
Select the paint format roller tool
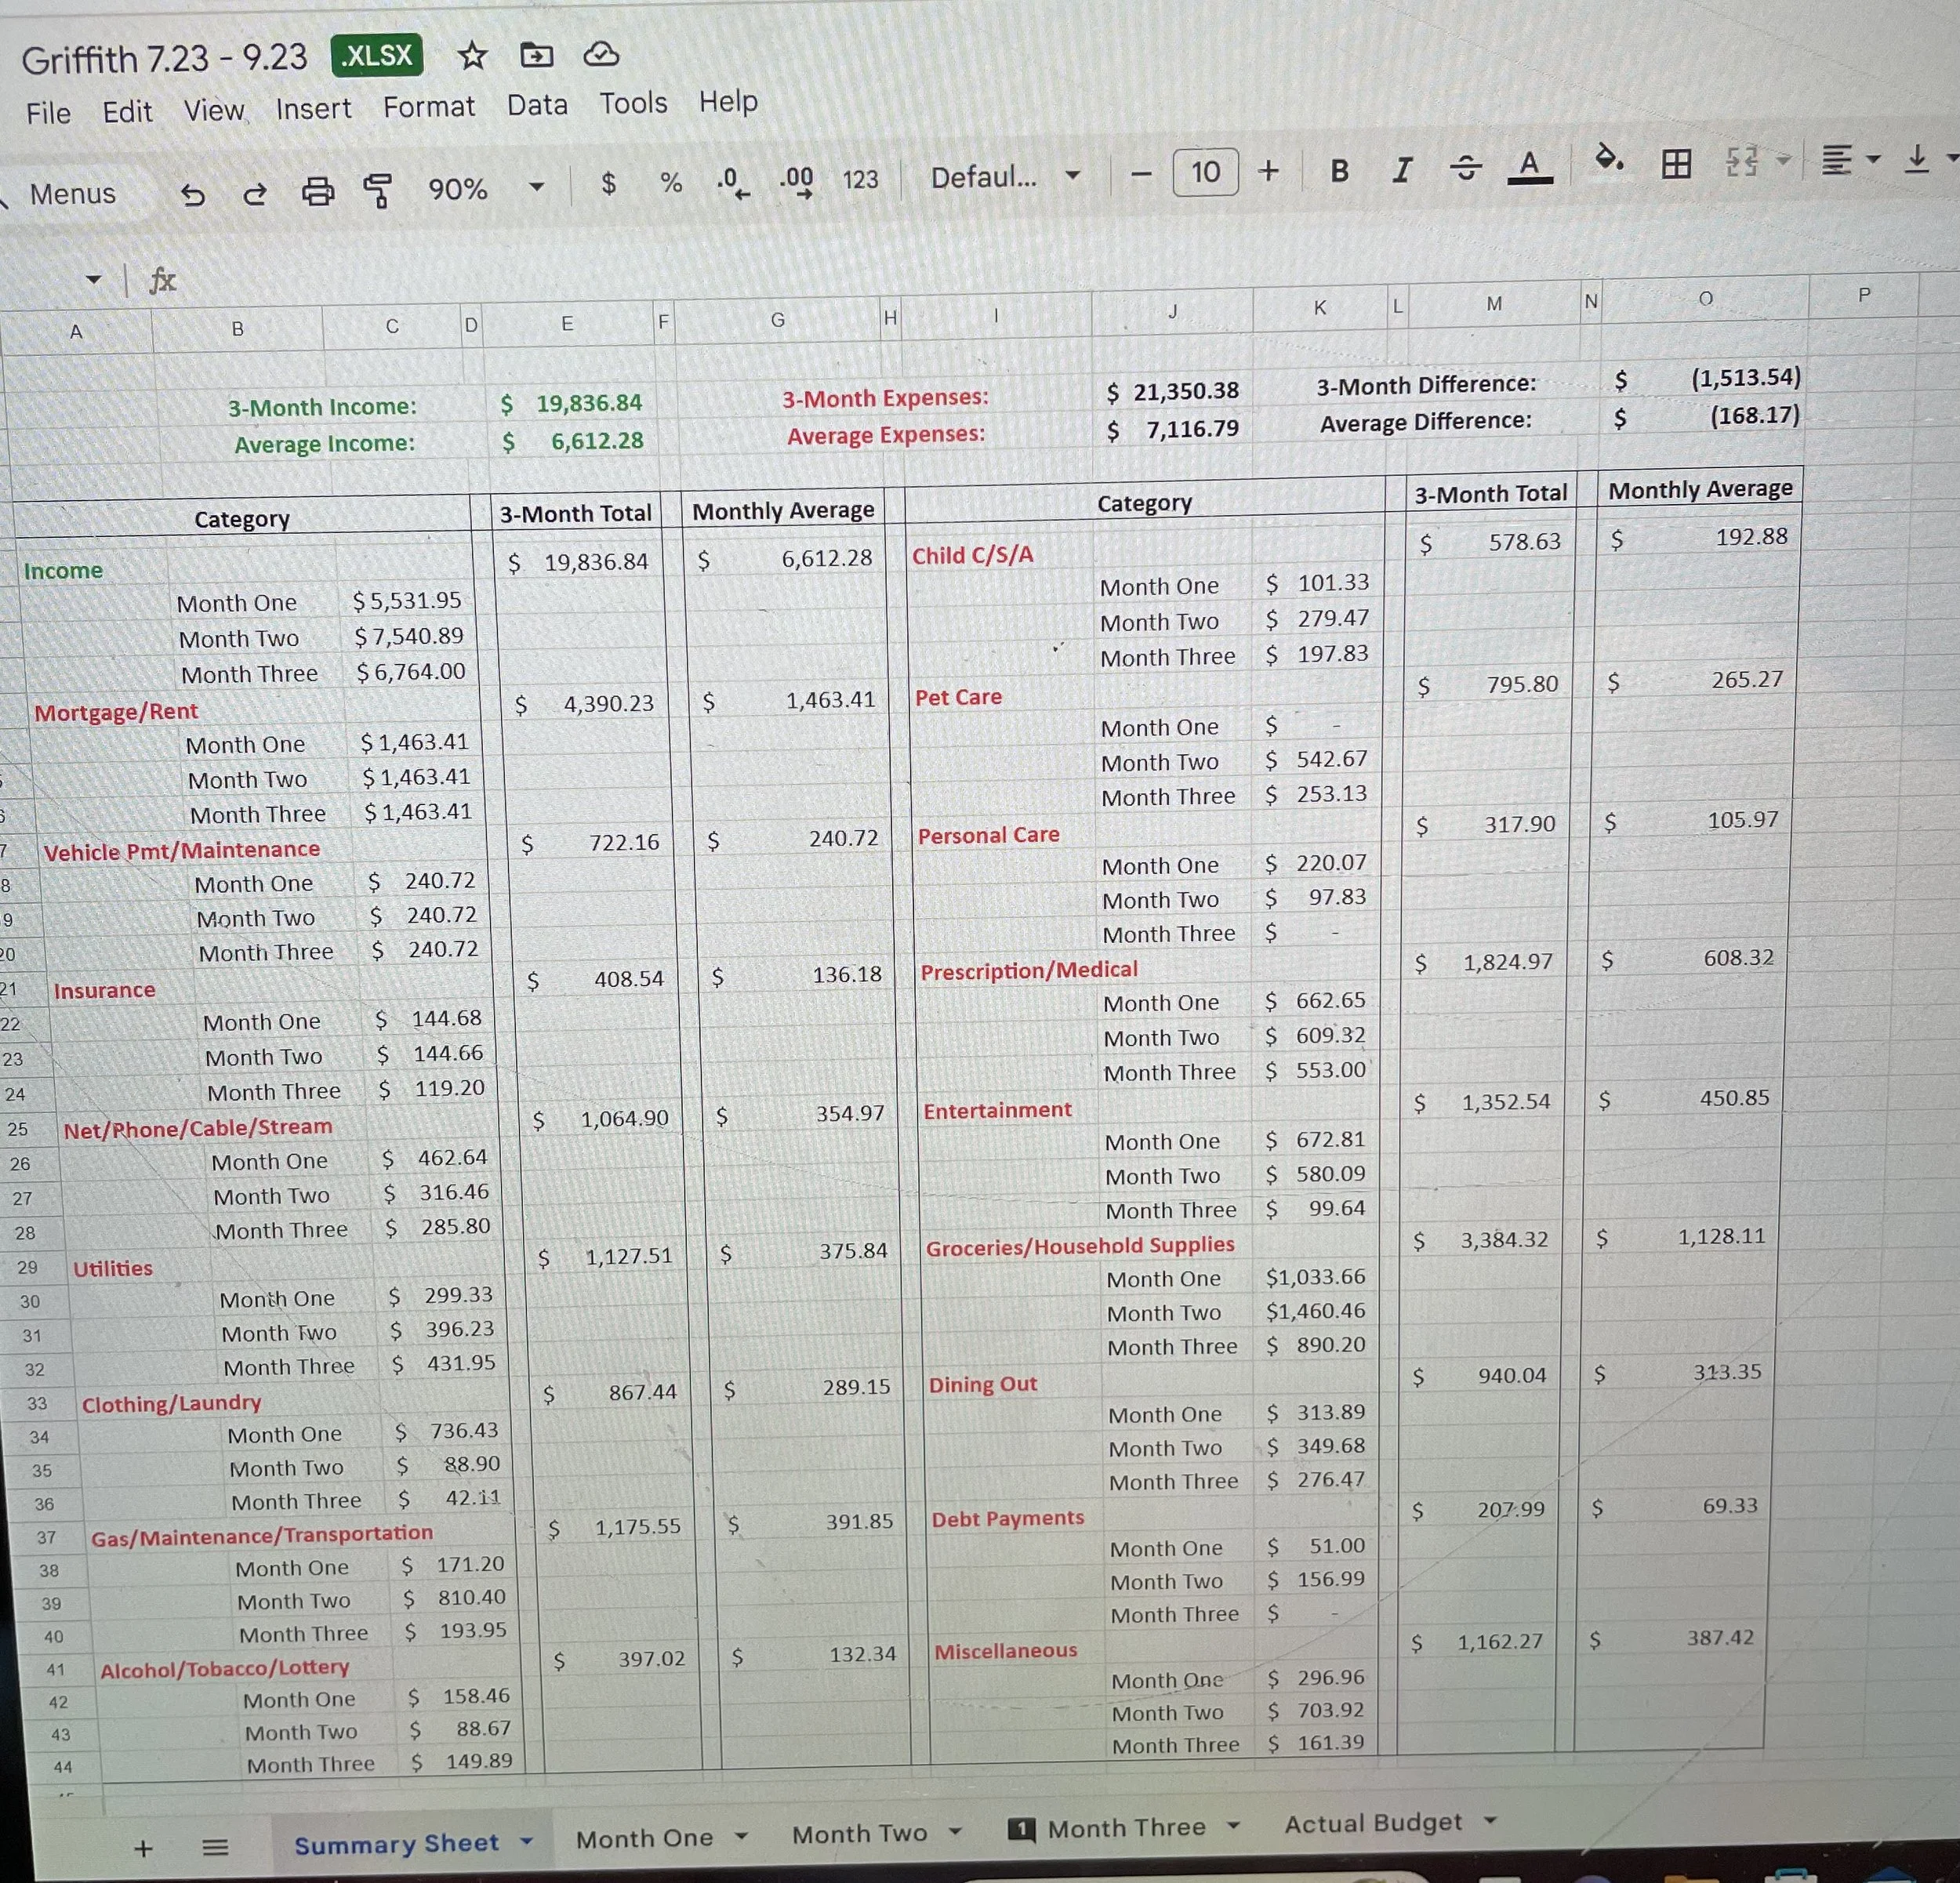[378, 189]
